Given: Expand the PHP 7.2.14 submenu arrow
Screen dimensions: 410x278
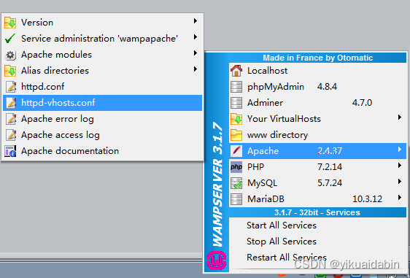Looking at the screenshot, I should pos(400,166).
